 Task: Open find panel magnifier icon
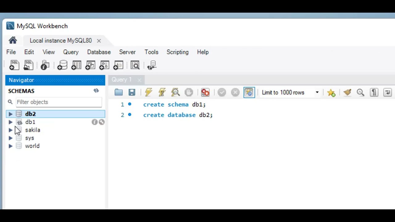(x=360, y=92)
